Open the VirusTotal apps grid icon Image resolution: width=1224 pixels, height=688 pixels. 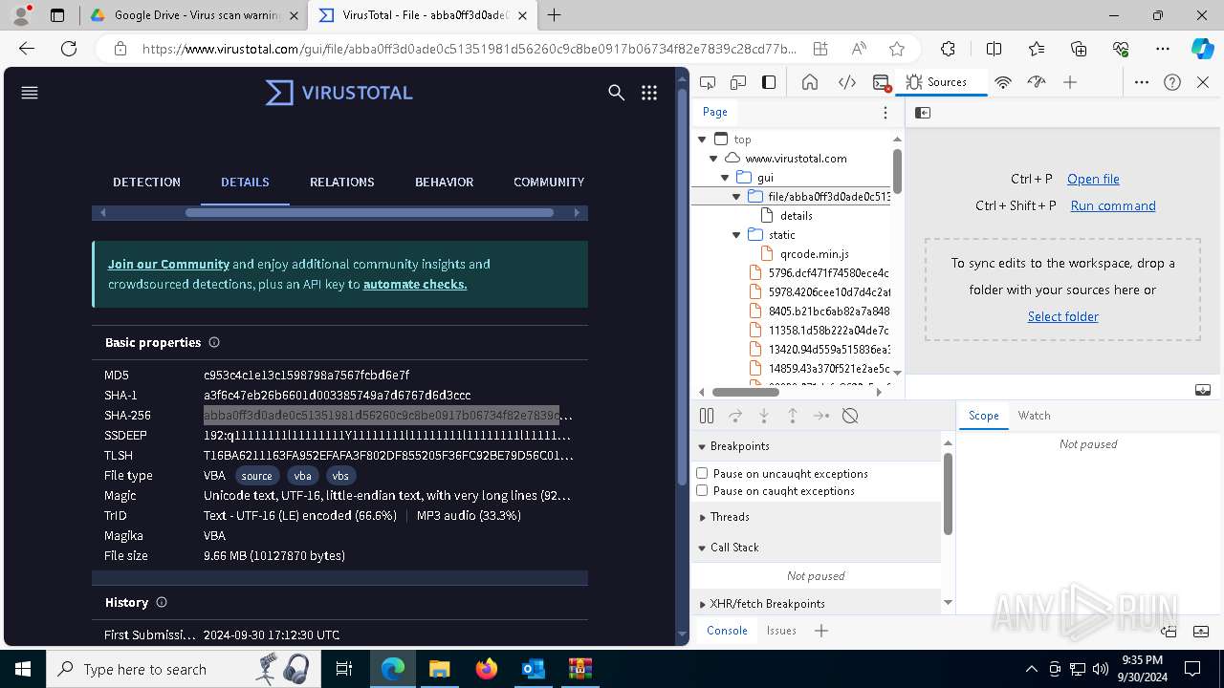point(649,93)
